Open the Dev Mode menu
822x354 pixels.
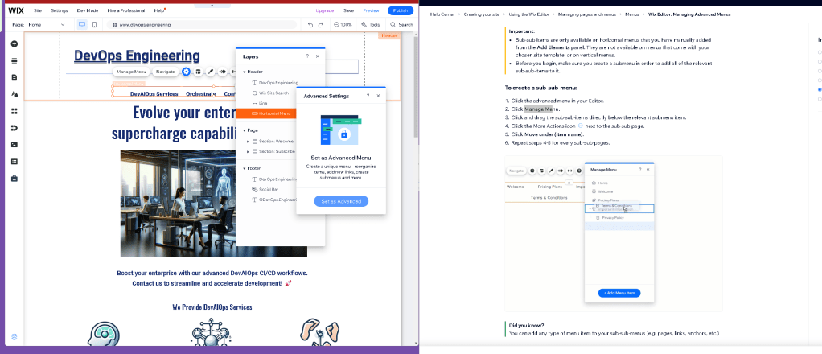coord(88,10)
